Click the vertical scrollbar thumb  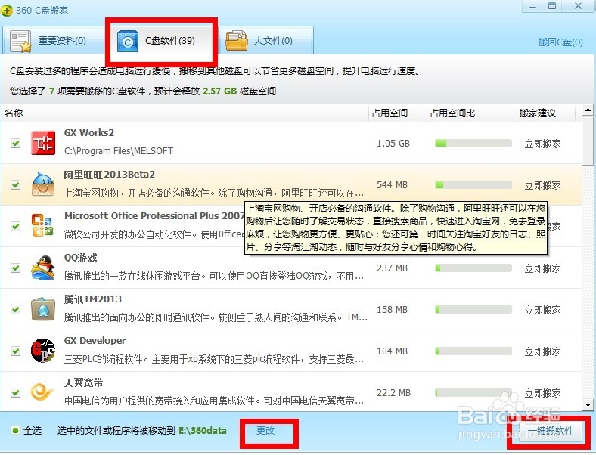point(588,141)
